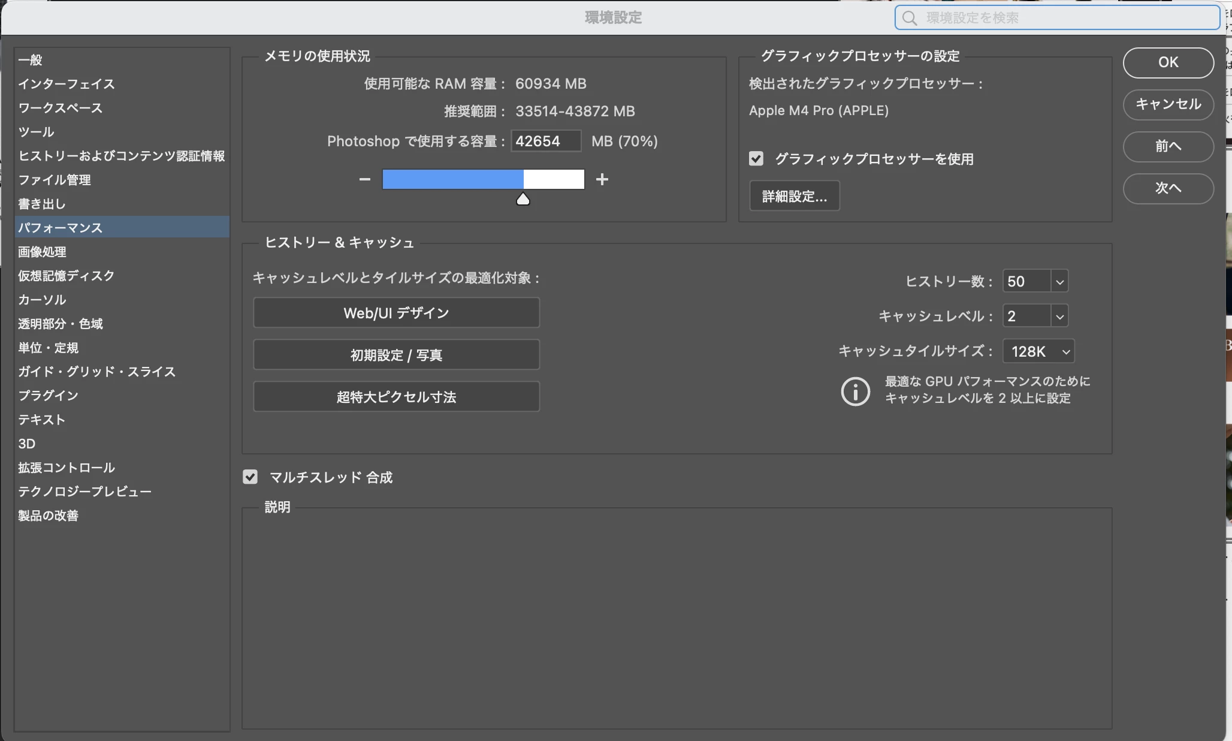Image resolution: width=1232 pixels, height=741 pixels.
Task: Go to テクノロジープレビュー settings
Action: click(84, 492)
